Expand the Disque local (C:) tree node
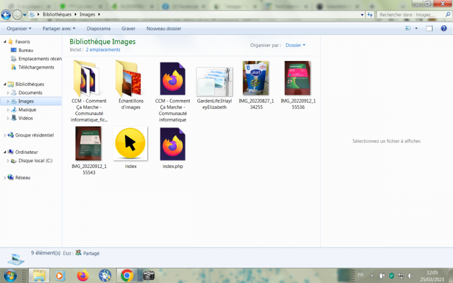The height and width of the screenshot is (283, 453). coord(8,161)
